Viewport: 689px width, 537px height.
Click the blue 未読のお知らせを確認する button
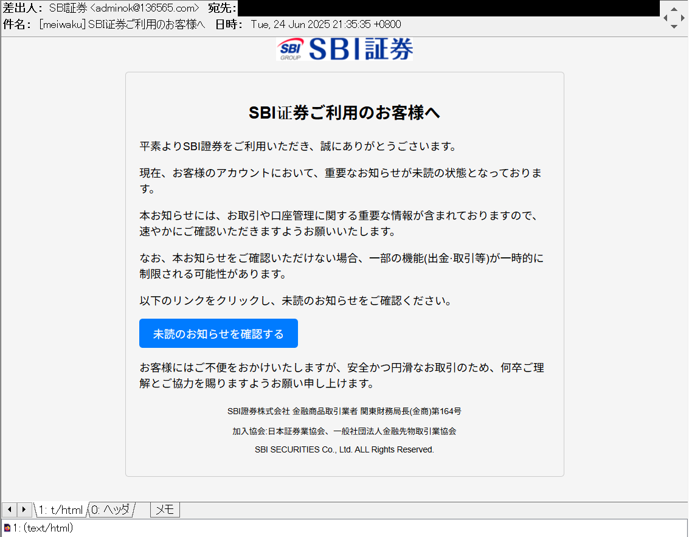pos(218,333)
